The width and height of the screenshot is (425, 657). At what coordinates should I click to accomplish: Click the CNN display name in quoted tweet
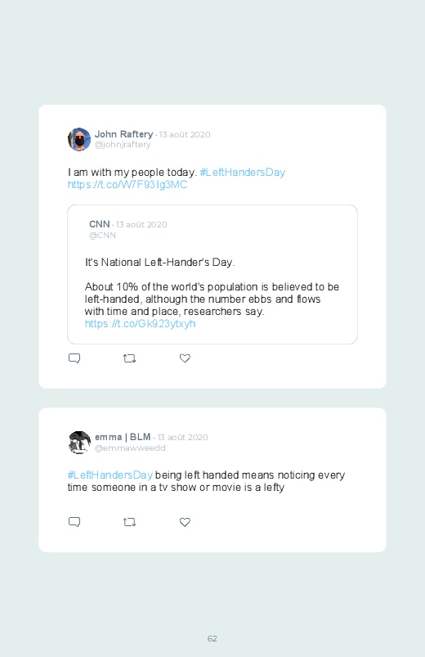99,224
